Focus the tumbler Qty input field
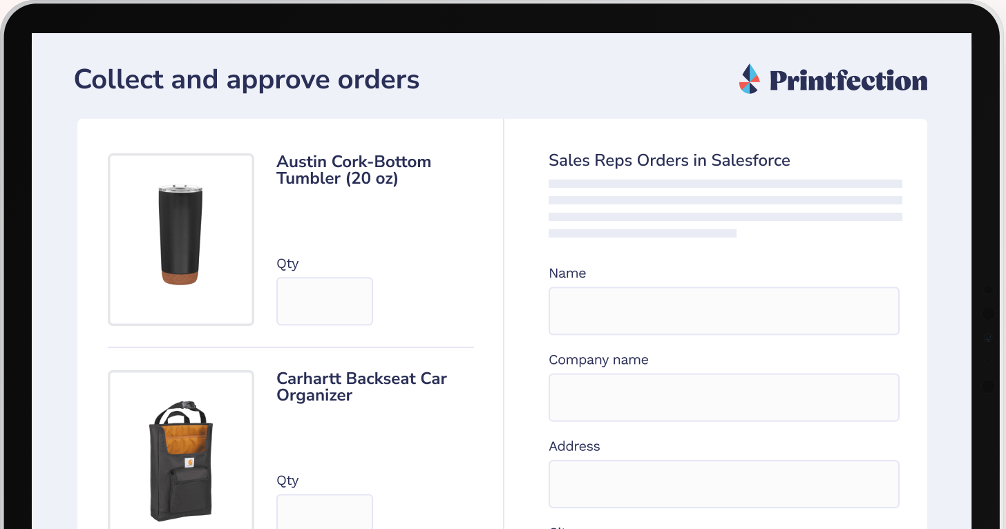 (325, 301)
